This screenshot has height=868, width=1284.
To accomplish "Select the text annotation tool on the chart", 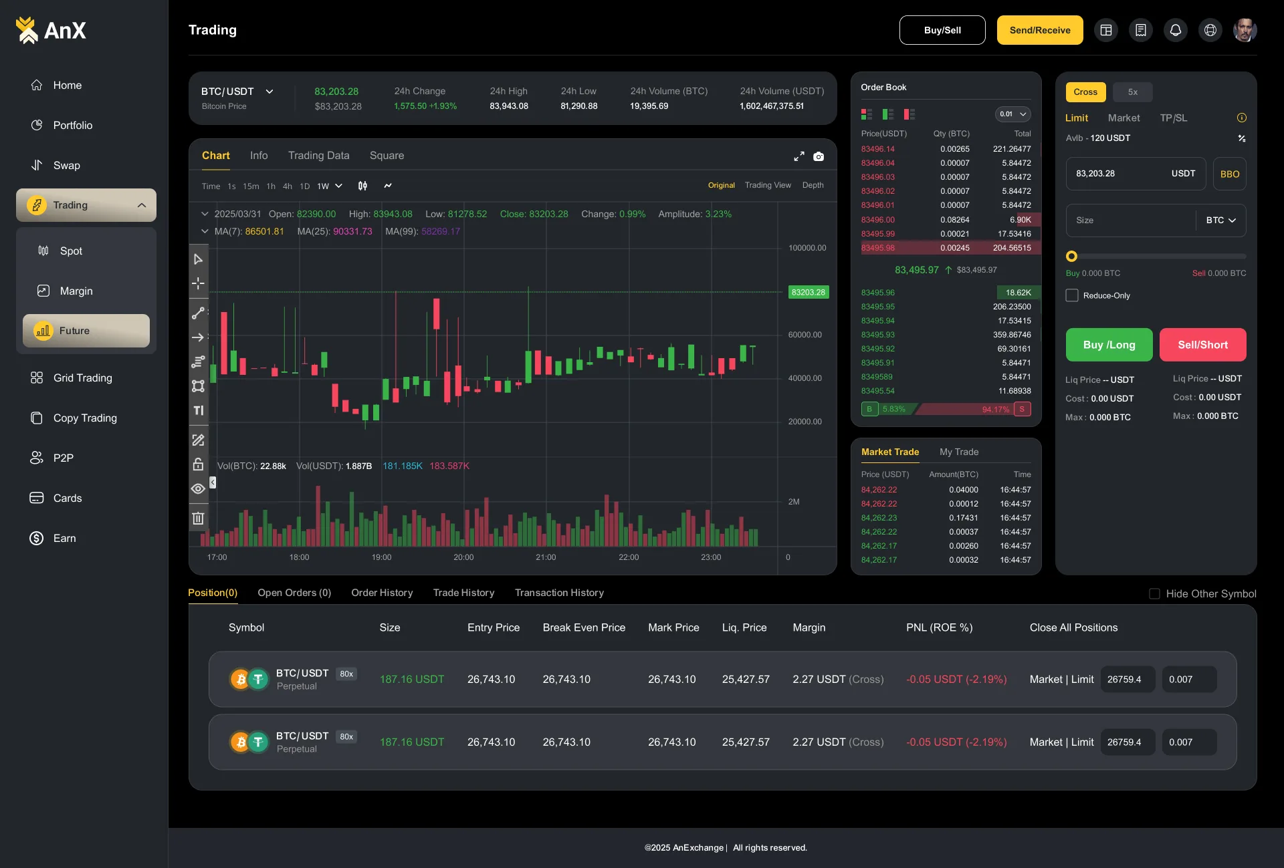I will [198, 410].
